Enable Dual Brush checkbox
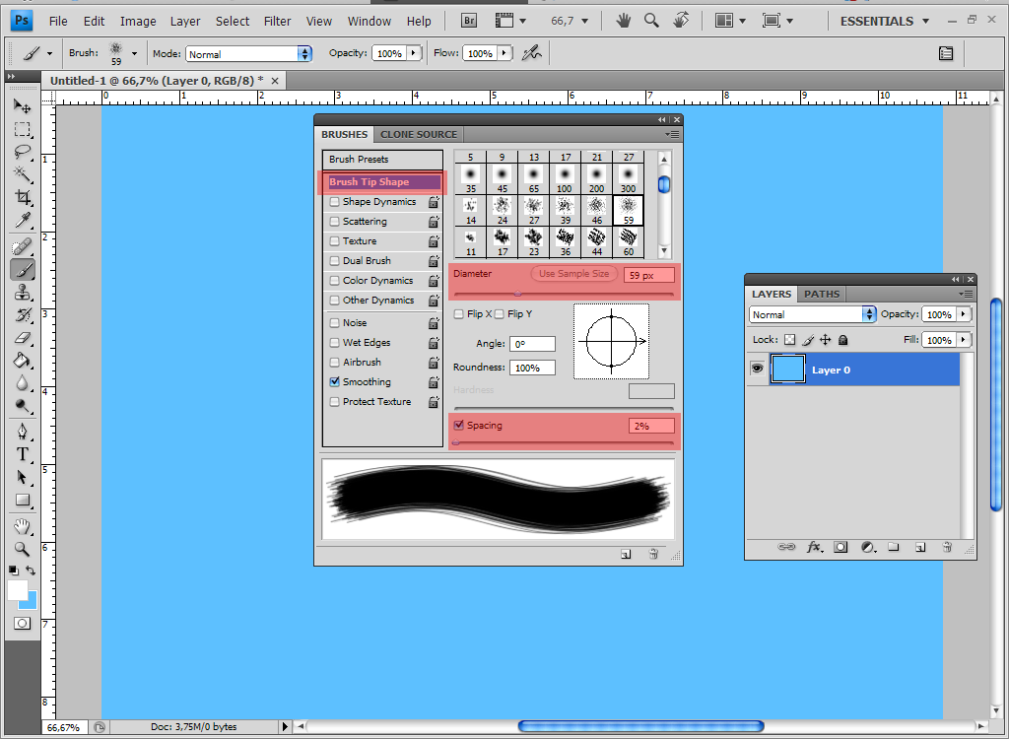The width and height of the screenshot is (1009, 739). point(335,261)
